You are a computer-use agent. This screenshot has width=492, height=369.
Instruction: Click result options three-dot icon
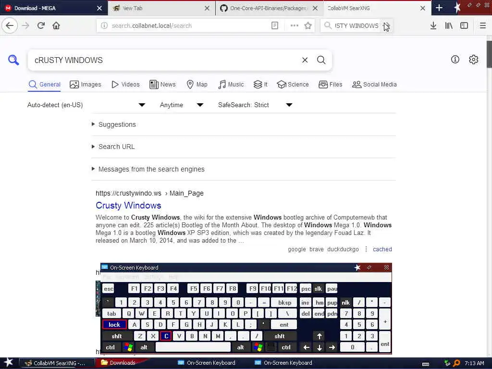[x=366, y=249]
